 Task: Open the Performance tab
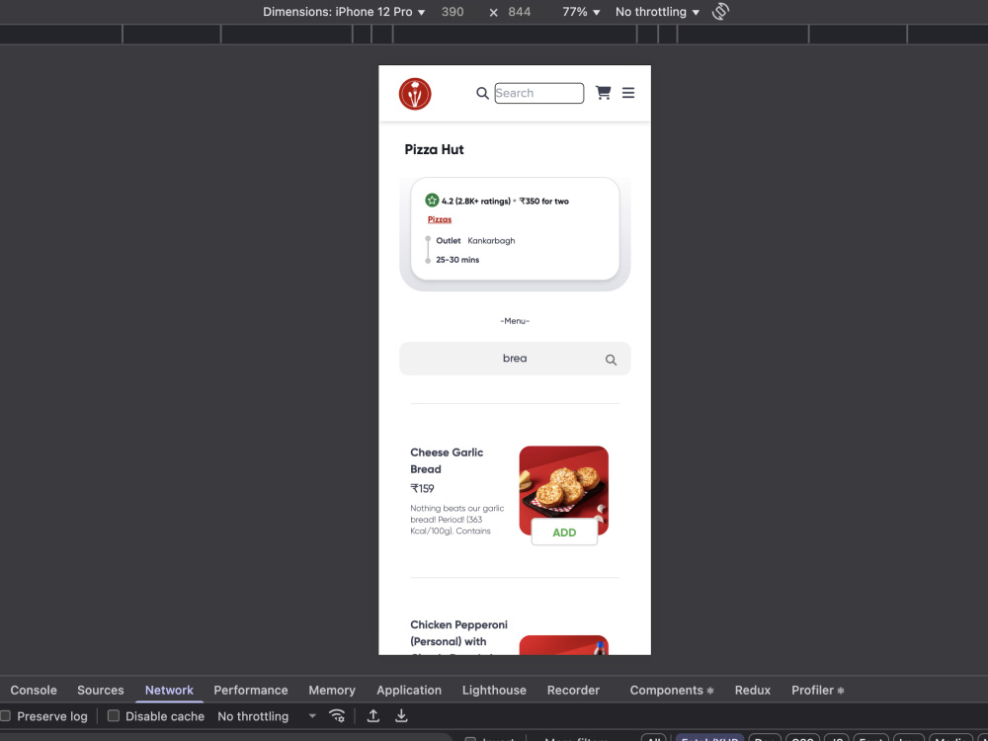click(x=251, y=690)
